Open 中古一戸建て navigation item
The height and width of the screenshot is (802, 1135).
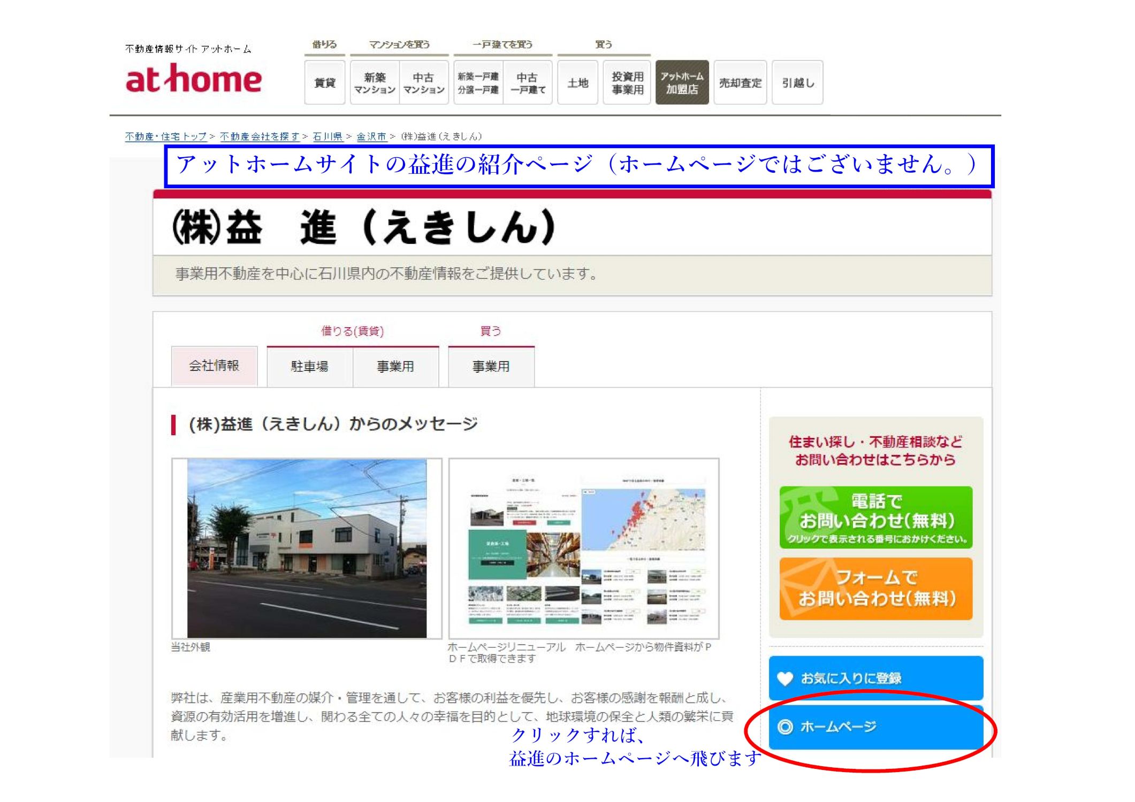point(528,82)
